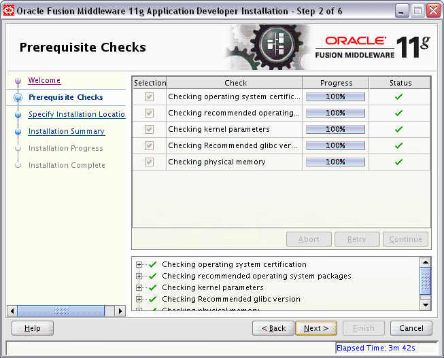
Task: Click the log panel vertical scrollbar thumb
Action: (x=426, y=281)
